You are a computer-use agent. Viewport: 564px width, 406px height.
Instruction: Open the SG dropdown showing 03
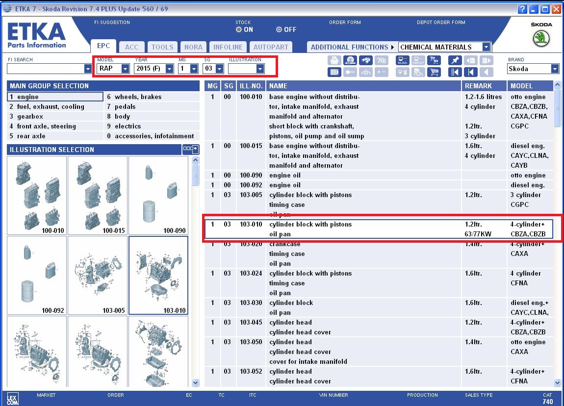tap(219, 69)
